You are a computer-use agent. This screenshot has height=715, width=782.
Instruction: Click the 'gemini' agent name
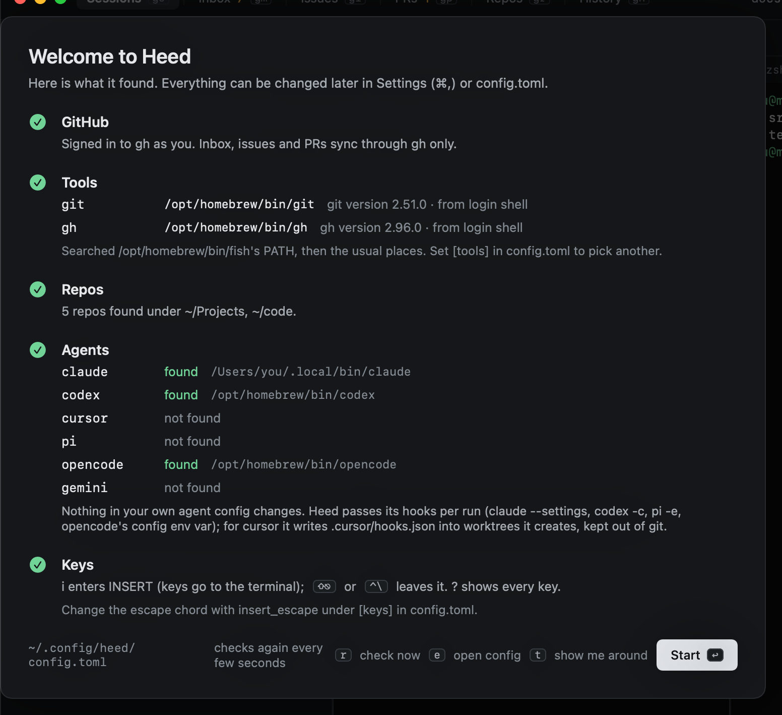click(85, 488)
